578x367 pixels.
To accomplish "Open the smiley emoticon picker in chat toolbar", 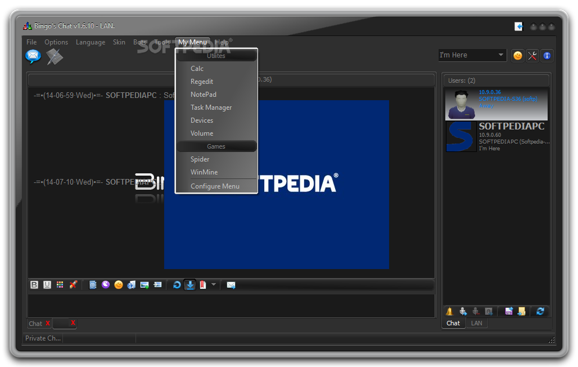I will [118, 285].
